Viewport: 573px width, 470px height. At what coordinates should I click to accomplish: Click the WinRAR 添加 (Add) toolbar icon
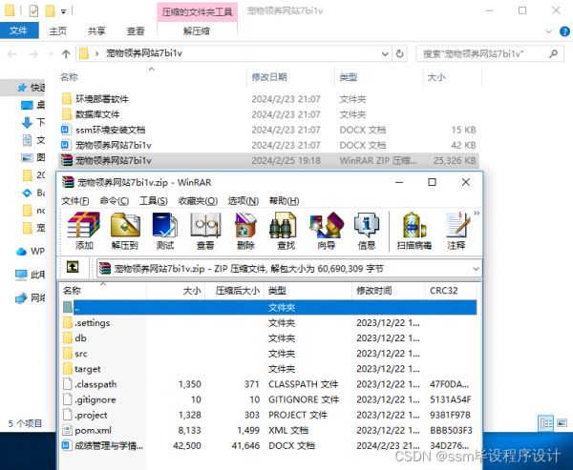(x=84, y=229)
